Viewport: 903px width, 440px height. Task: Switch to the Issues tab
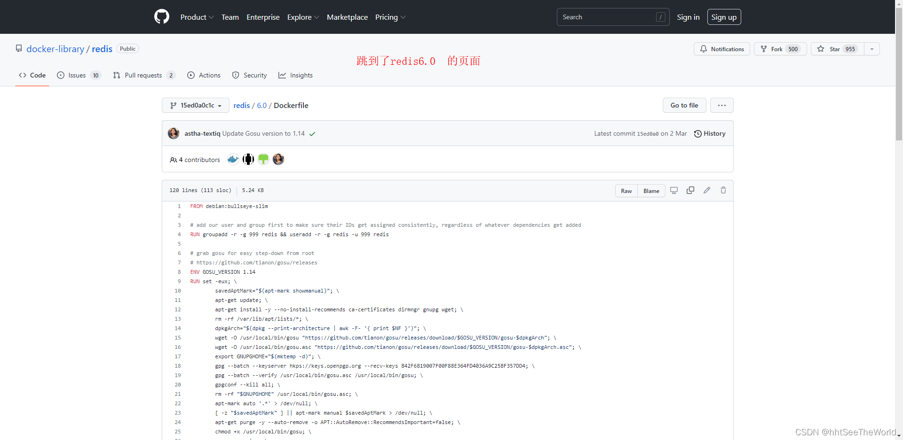tap(79, 75)
